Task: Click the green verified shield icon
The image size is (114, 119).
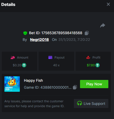Action: [x=25, y=33]
